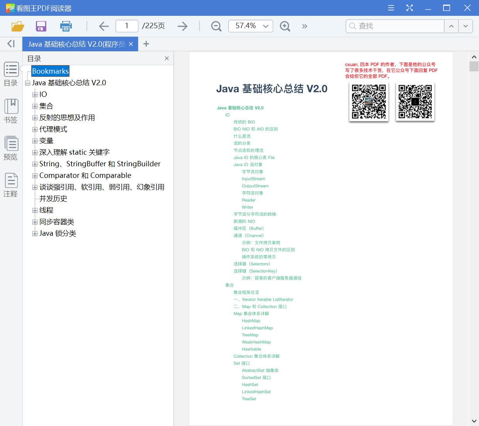Open 传统的 BIO link in contents
Image resolution: width=479 pixels, height=426 pixels.
244,122
